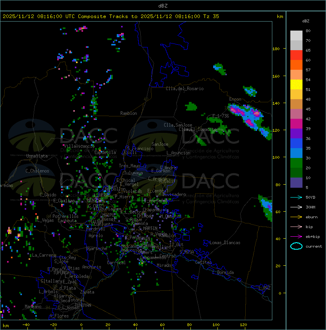Click the 'Lomas_Blancas' map label
The image size is (326, 330).
225,243
